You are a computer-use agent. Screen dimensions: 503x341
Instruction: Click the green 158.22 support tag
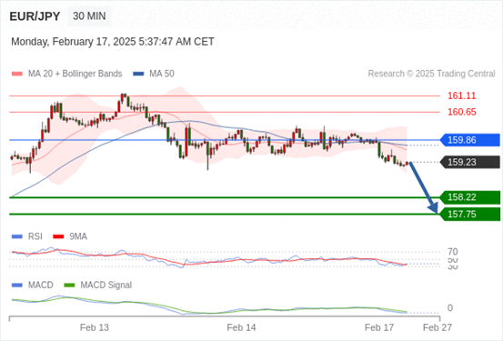click(470, 197)
